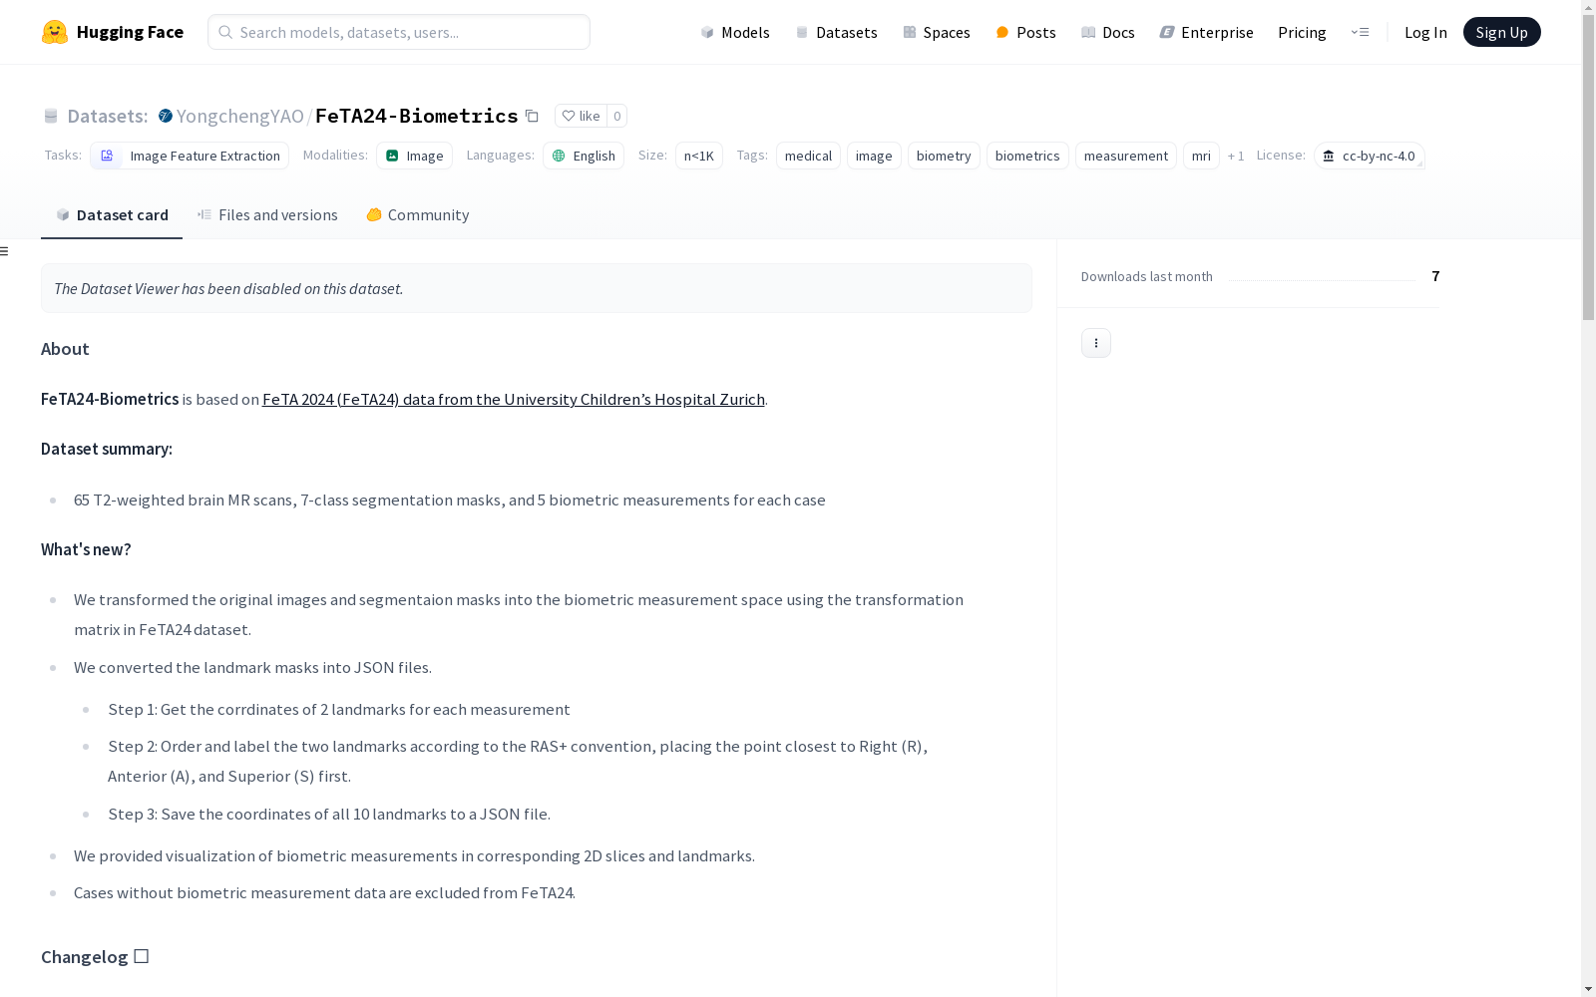Click the biometry tag
The width and height of the screenshot is (1596, 997).
point(944,156)
